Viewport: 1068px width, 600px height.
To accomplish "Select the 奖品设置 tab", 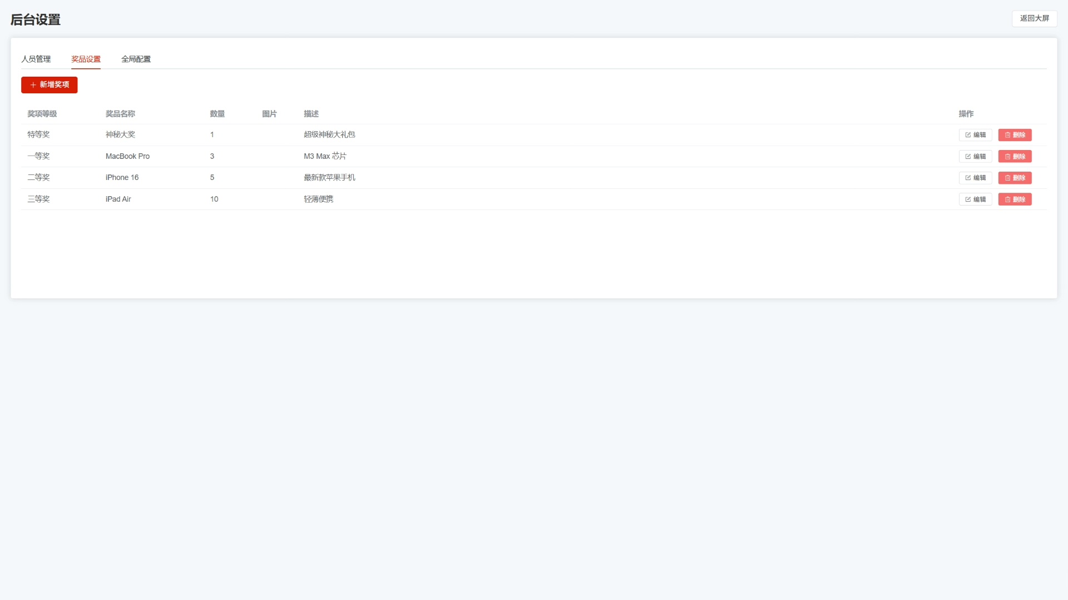I will 86,59.
